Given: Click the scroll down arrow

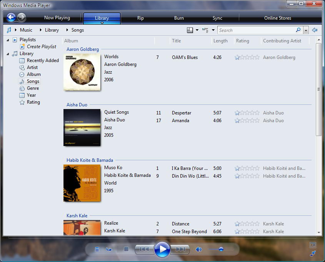Looking at the screenshot, I should (x=319, y=232).
